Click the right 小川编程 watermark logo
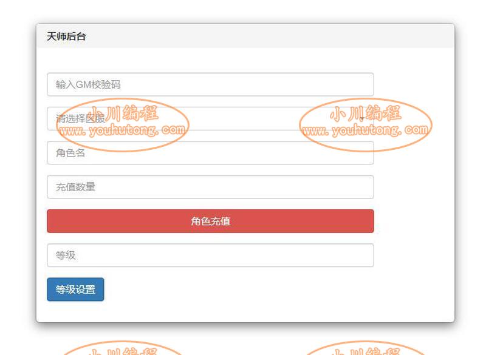Image resolution: width=486 pixels, height=355 pixels. [x=366, y=113]
